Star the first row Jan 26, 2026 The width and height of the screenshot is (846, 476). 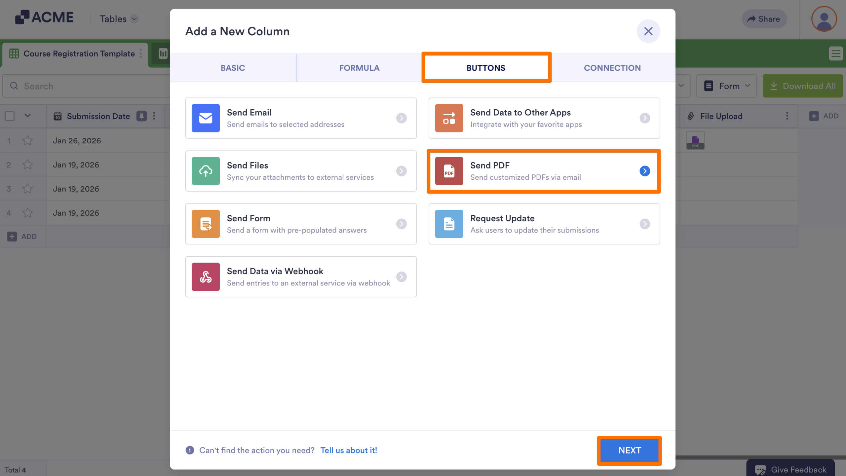point(27,141)
